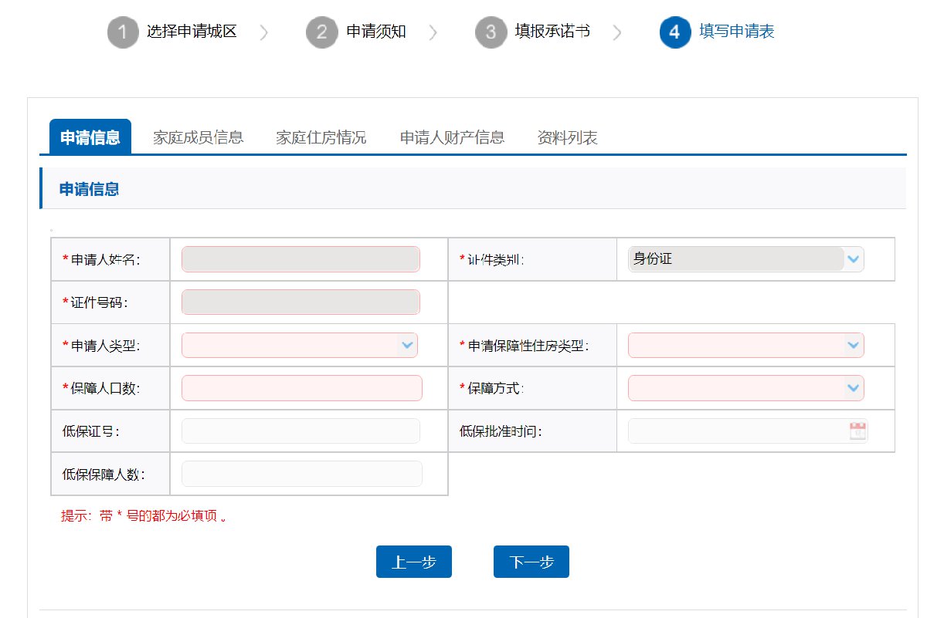This screenshot has height=618, width=927.
Task: Click the 低保证号 text field
Action: click(x=301, y=431)
